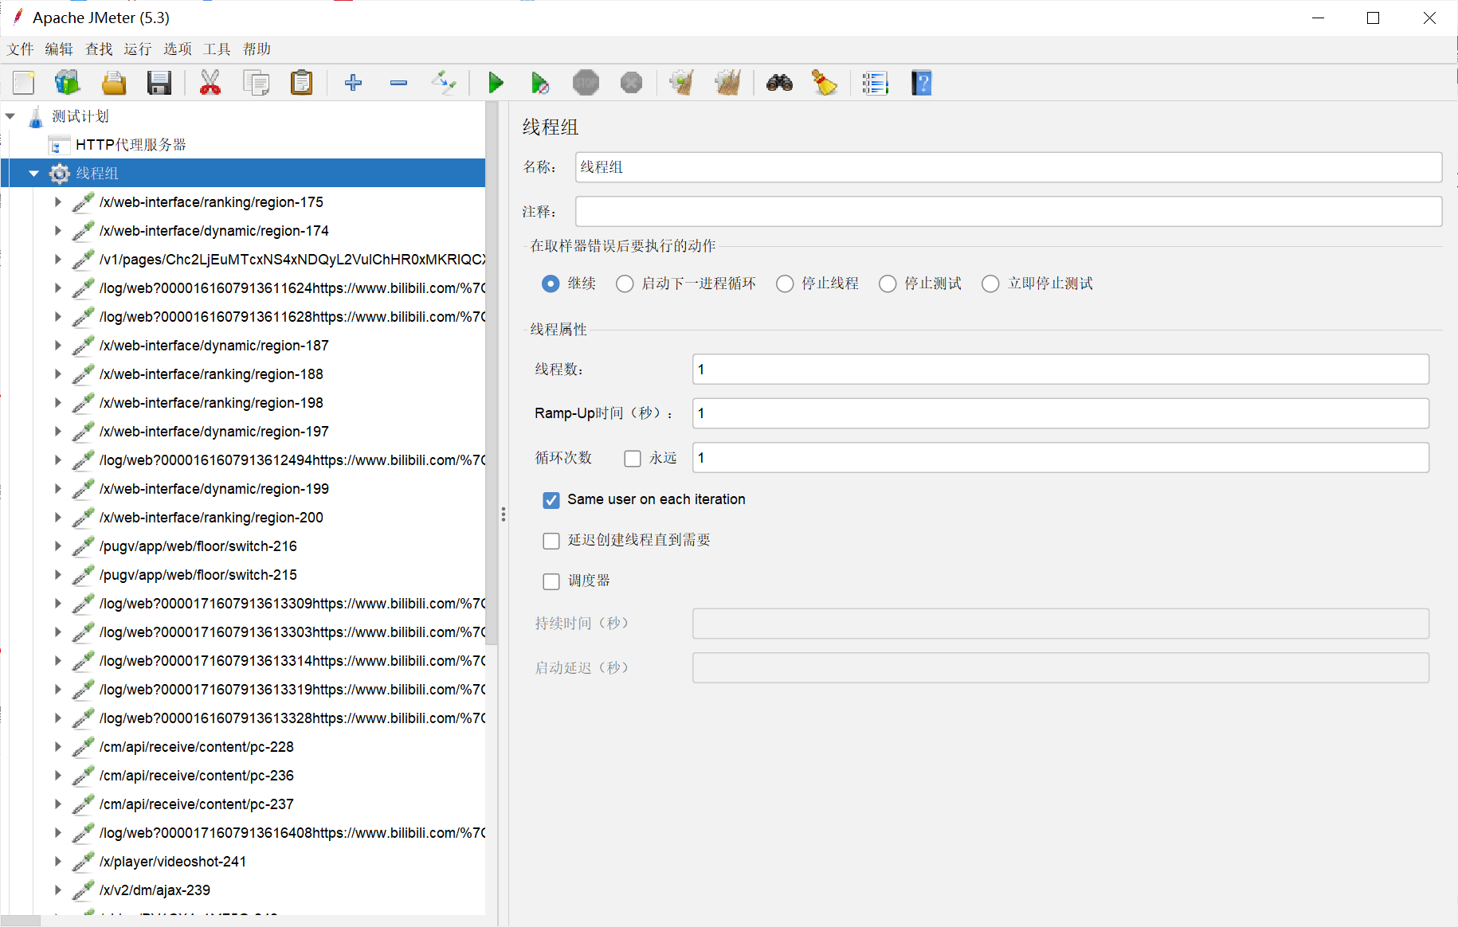Expand the /v1/pages/Chc2LjEuMTcx sampler node
This screenshot has width=1458, height=927.
click(x=57, y=260)
